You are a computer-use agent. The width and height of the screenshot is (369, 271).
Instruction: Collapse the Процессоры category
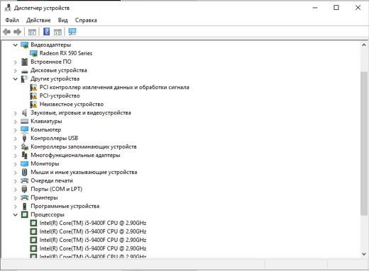click(x=16, y=214)
